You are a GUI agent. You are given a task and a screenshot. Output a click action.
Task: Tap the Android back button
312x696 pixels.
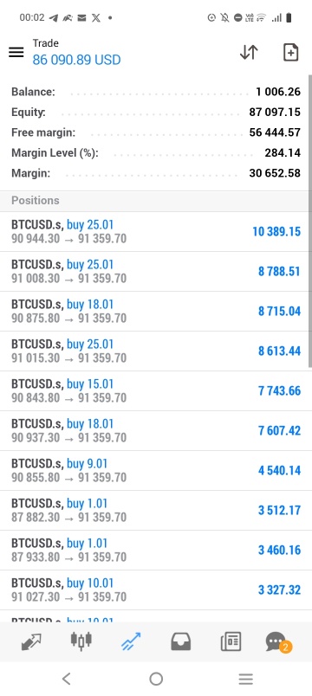coord(66,679)
